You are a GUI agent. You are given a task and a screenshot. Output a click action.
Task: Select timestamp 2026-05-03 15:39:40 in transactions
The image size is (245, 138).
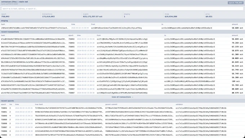coord(86,39)
